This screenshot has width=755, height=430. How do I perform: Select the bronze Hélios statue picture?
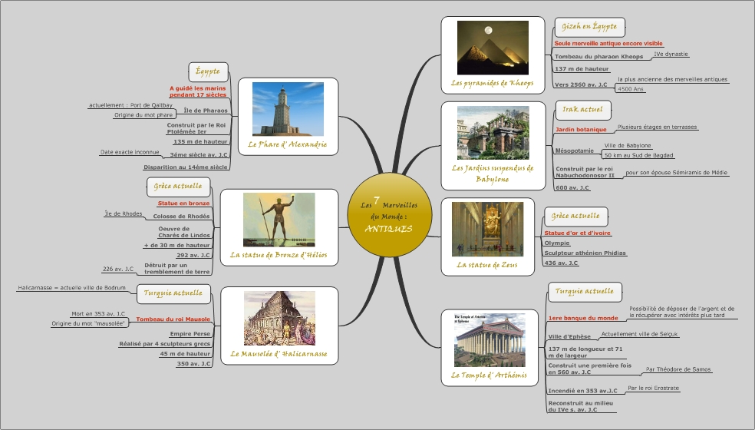[x=279, y=220]
